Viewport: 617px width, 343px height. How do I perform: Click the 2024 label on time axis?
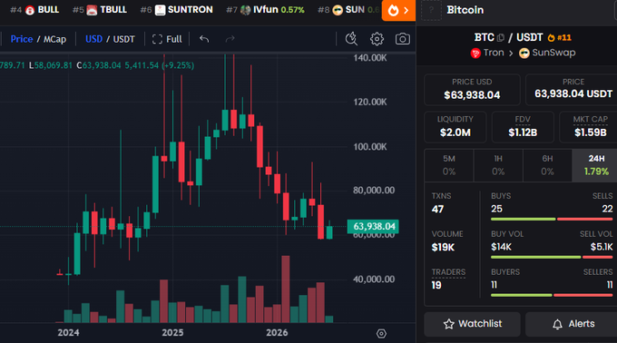click(68, 333)
